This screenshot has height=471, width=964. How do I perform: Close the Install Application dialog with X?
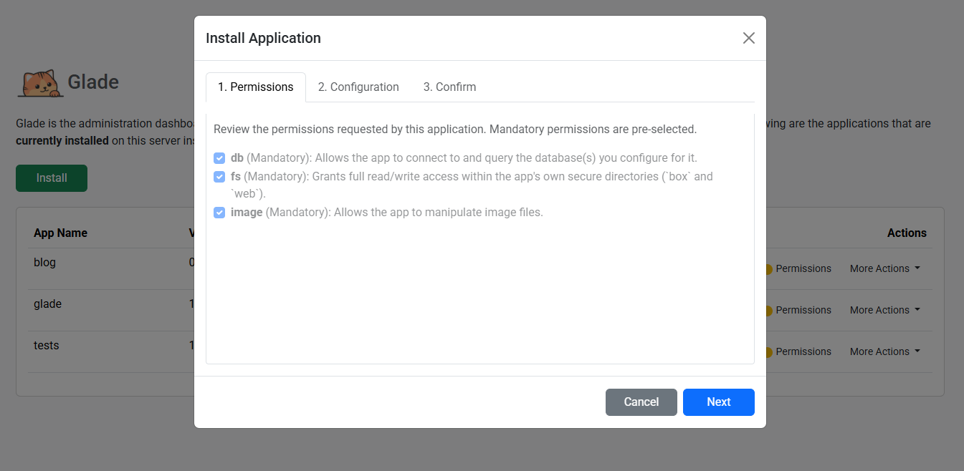tap(748, 38)
